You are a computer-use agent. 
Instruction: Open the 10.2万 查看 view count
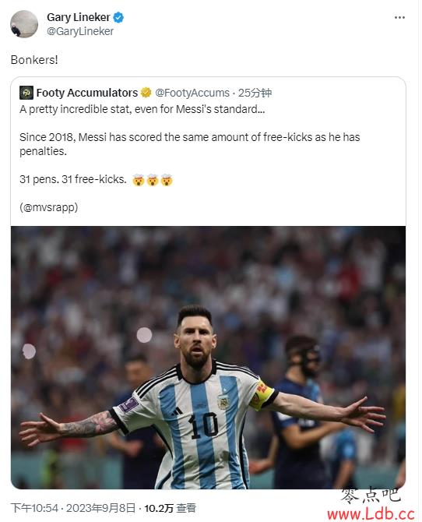pyautogui.click(x=170, y=508)
